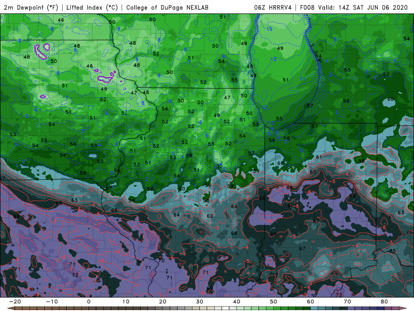Click the blue lifted index value 12
Viewport: 414px width, 311px height.
point(264,107)
